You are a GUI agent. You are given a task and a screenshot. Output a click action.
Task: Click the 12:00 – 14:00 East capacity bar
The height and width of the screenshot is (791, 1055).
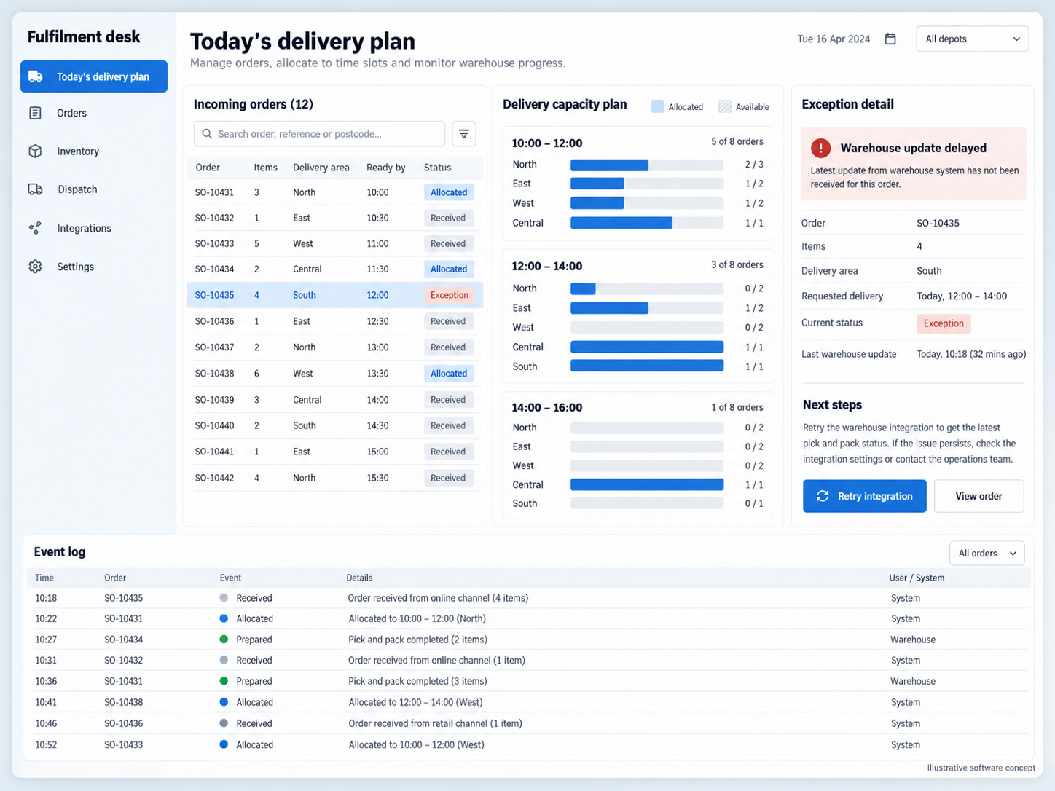(647, 308)
